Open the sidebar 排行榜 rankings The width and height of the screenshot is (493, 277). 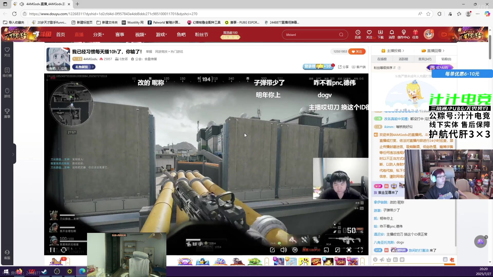pos(7,72)
